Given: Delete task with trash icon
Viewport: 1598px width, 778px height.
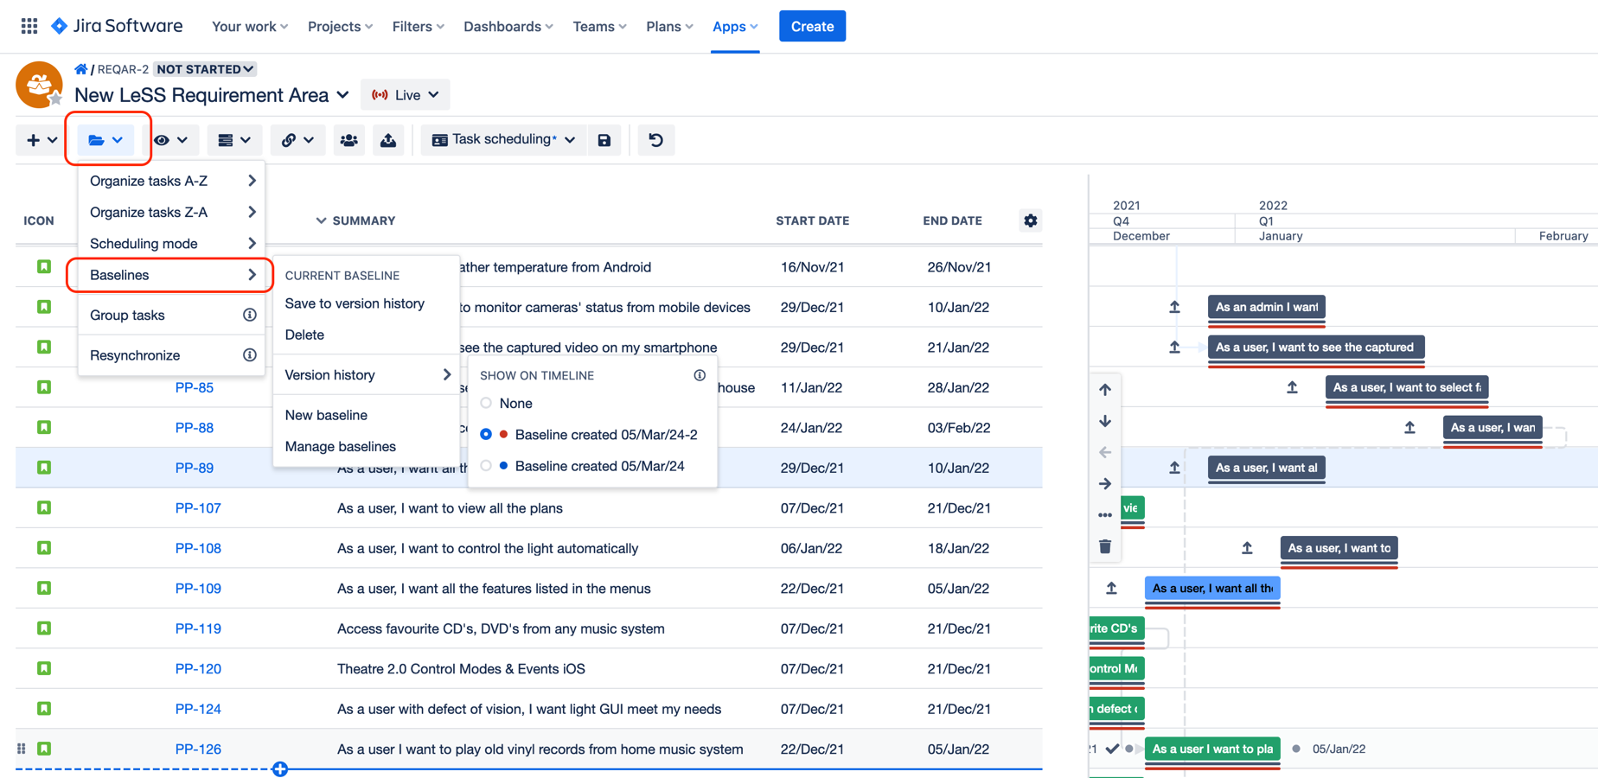Looking at the screenshot, I should [x=1105, y=546].
